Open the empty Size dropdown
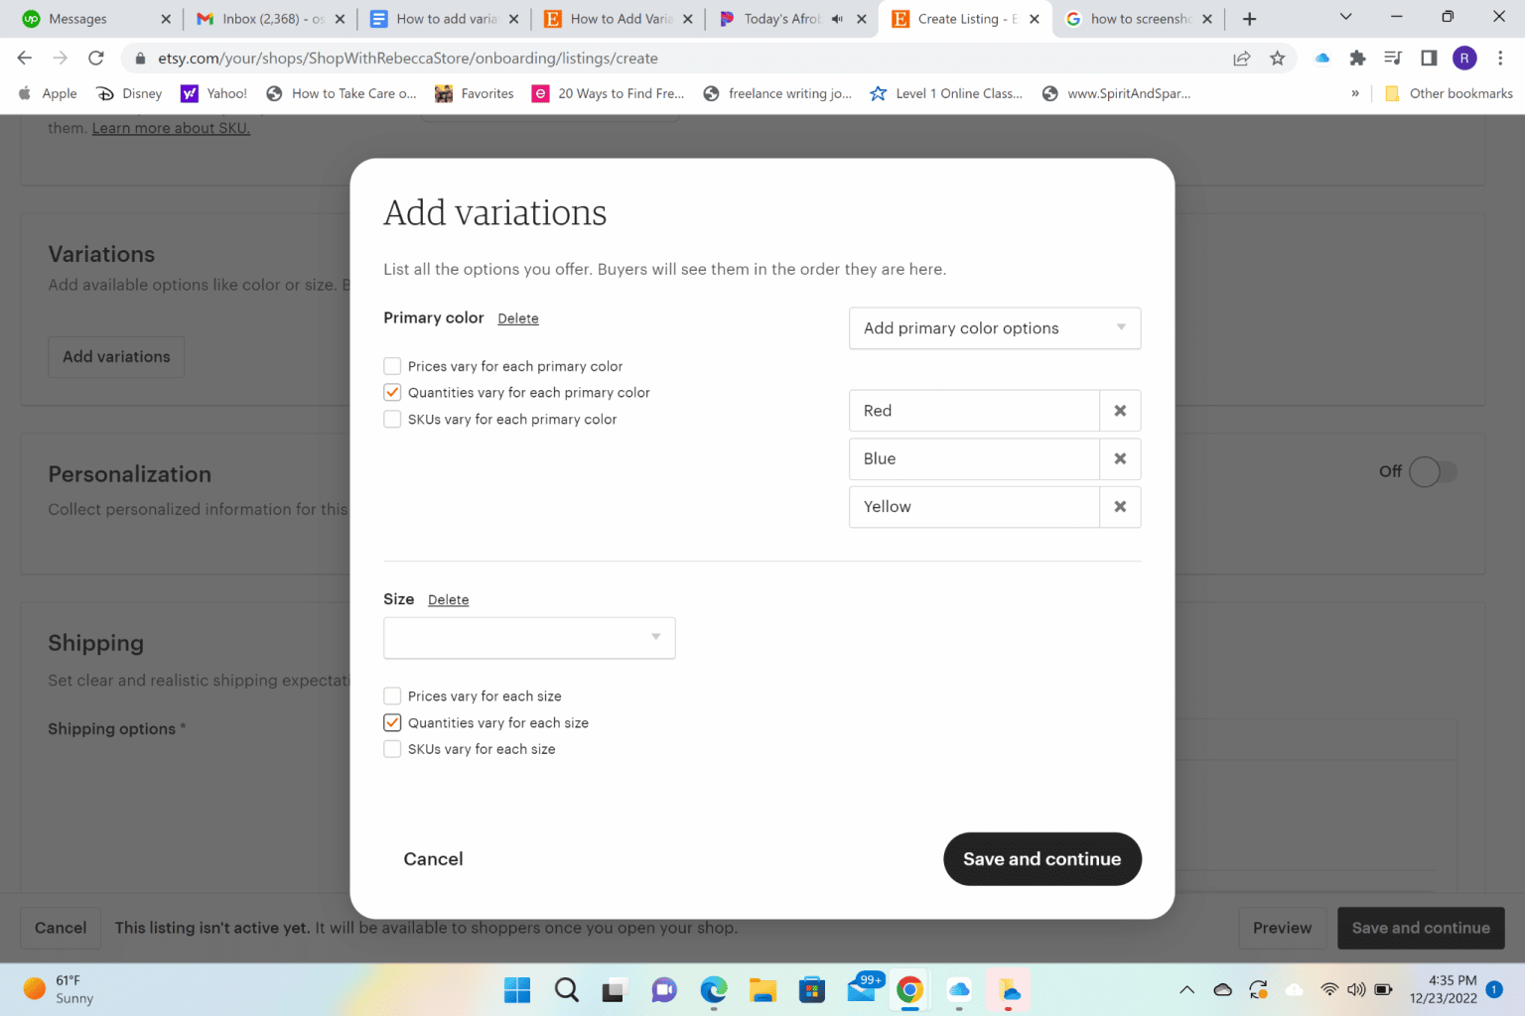Image resolution: width=1525 pixels, height=1016 pixels. point(529,638)
